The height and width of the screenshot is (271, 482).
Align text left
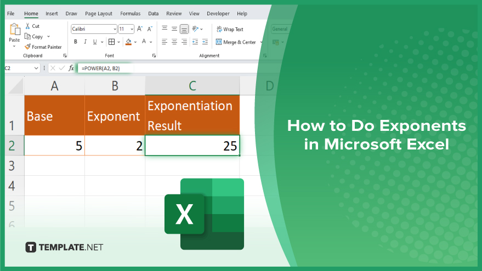click(165, 42)
